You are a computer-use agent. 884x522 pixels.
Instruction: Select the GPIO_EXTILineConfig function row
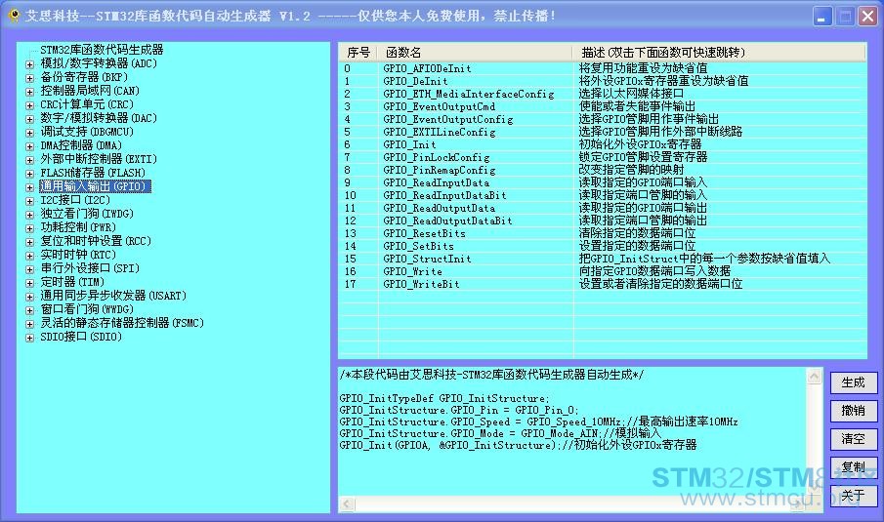tap(602, 132)
